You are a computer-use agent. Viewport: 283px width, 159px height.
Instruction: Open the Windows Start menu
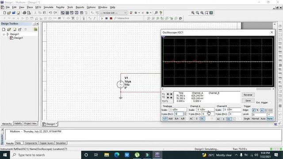tap(5, 155)
